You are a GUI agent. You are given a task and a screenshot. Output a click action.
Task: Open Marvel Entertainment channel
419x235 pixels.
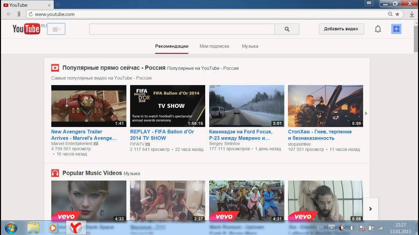[72, 144]
